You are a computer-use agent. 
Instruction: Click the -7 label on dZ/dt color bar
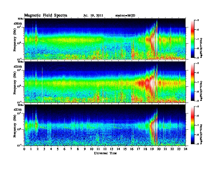197,125
